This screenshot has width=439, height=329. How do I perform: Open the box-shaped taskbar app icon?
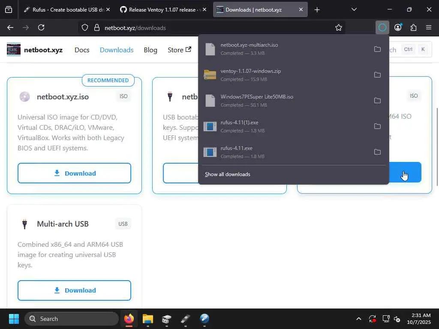pos(167,319)
